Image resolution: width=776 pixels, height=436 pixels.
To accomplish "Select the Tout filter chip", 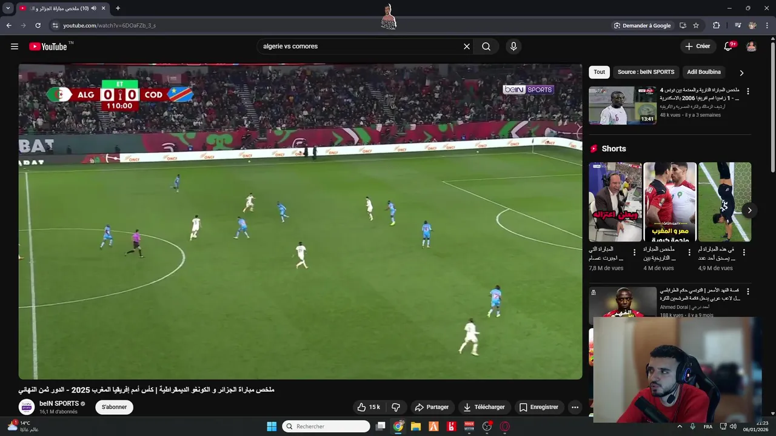I will point(599,72).
